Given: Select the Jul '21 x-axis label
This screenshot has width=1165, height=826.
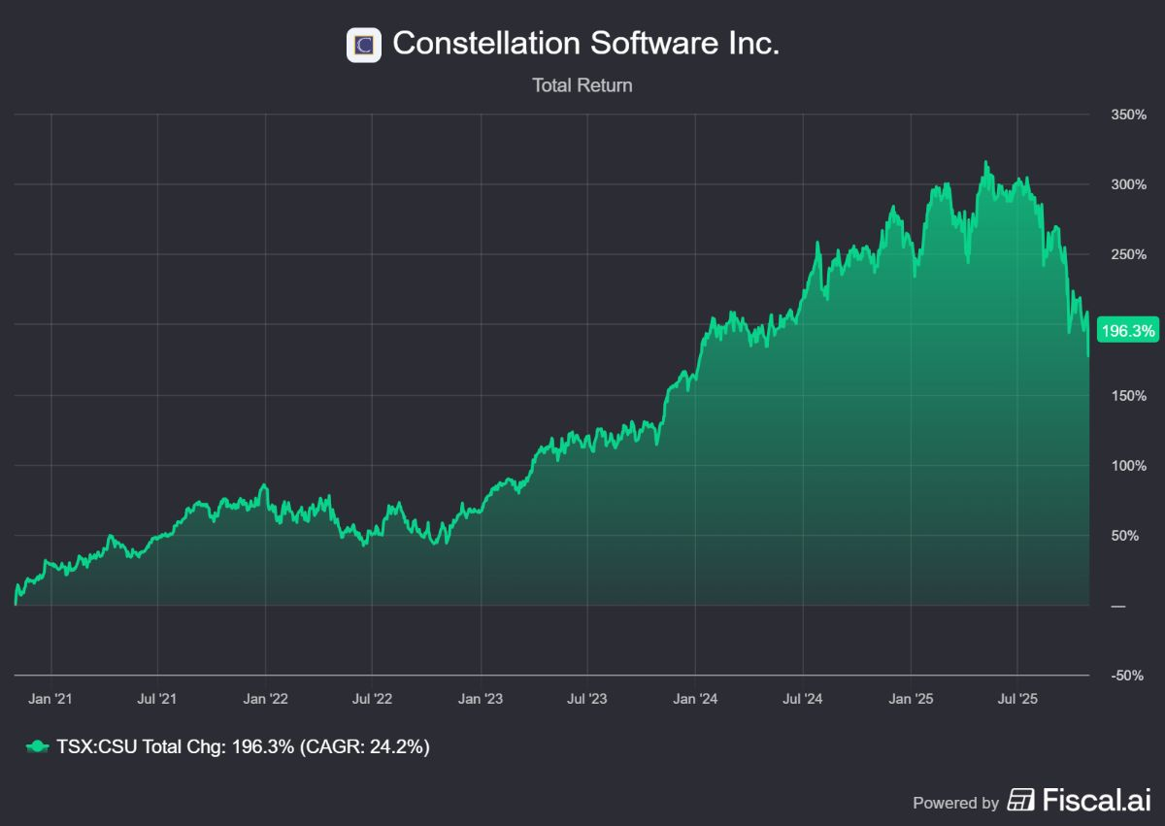Looking at the screenshot, I should [157, 698].
